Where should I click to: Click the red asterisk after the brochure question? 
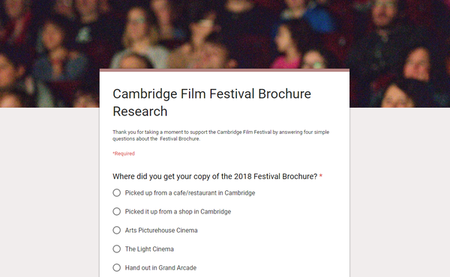click(321, 176)
